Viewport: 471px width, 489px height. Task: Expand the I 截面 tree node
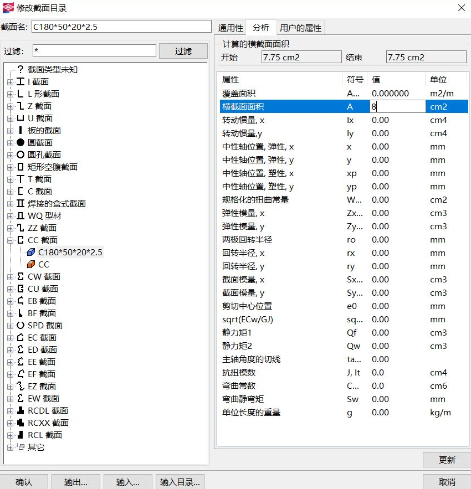click(x=11, y=82)
